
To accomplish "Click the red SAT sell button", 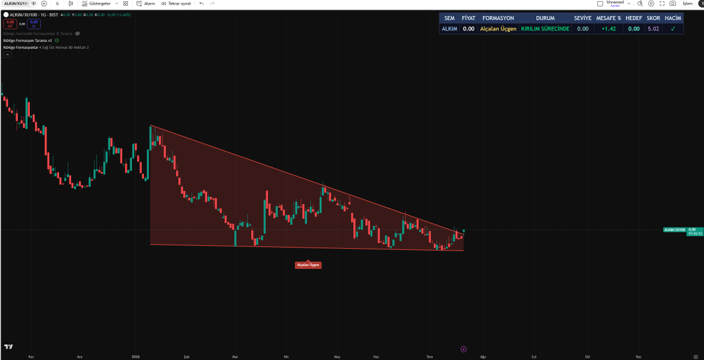I will point(10,24).
